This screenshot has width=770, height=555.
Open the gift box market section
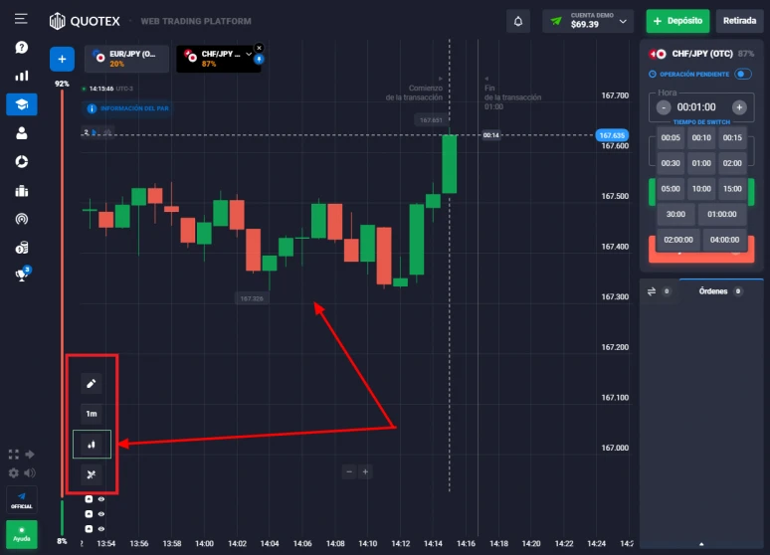point(22,191)
